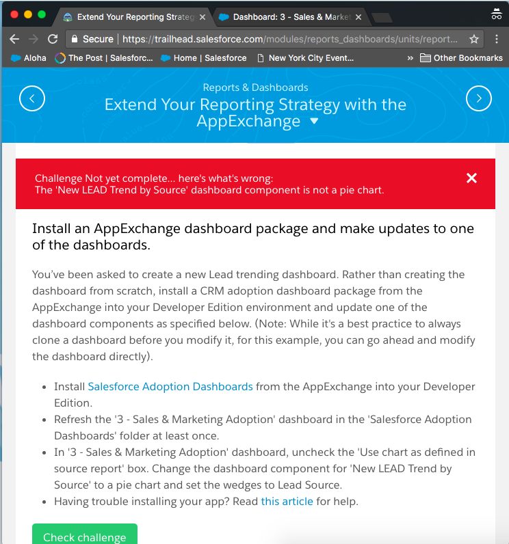Bookmark this page with the star icon
The height and width of the screenshot is (544, 509).
[x=474, y=39]
